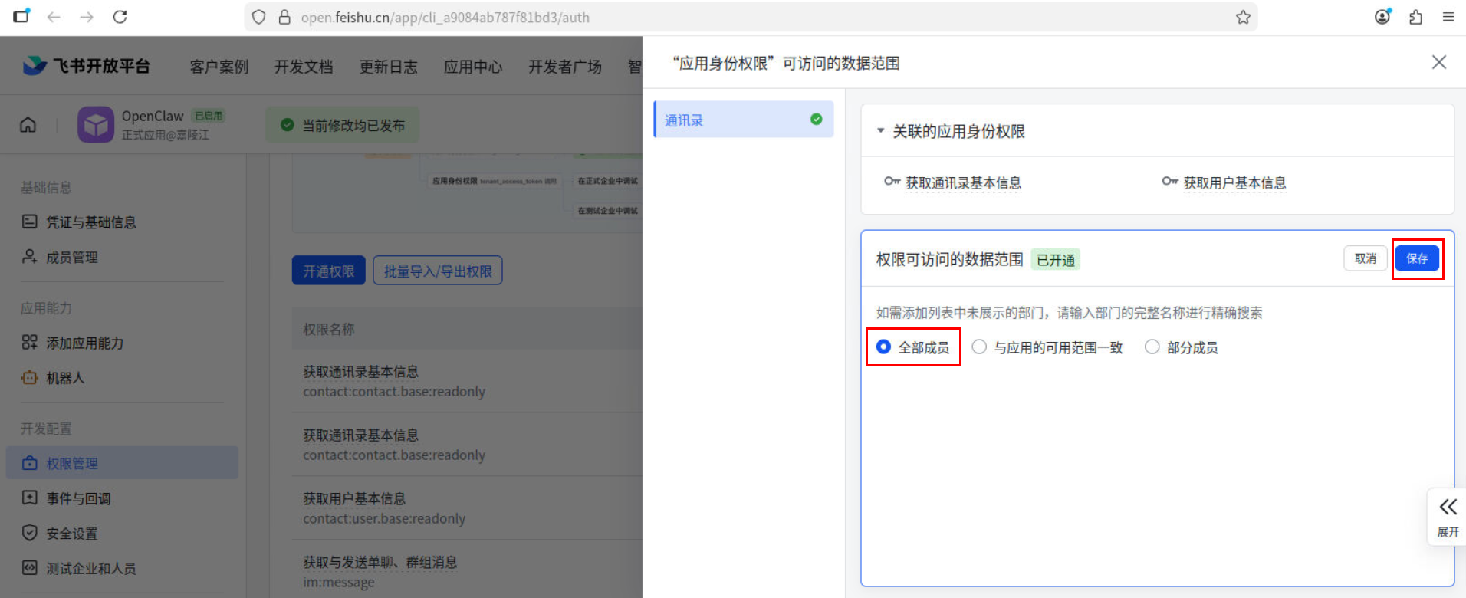
Task: Click the Feishu Open Platform logo
Action: coord(87,66)
